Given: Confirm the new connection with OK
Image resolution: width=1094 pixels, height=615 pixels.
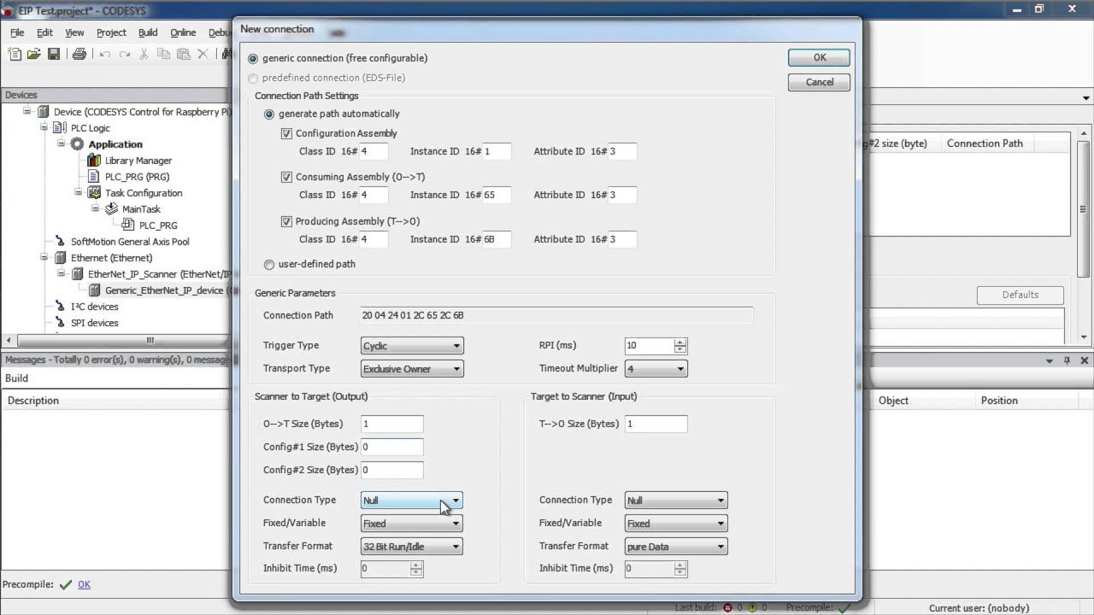Looking at the screenshot, I should (x=818, y=57).
